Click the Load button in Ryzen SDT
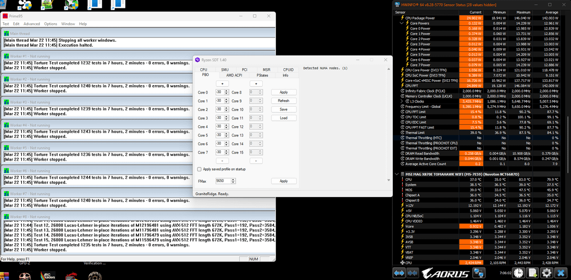The height and width of the screenshot is (280, 571). click(x=283, y=118)
